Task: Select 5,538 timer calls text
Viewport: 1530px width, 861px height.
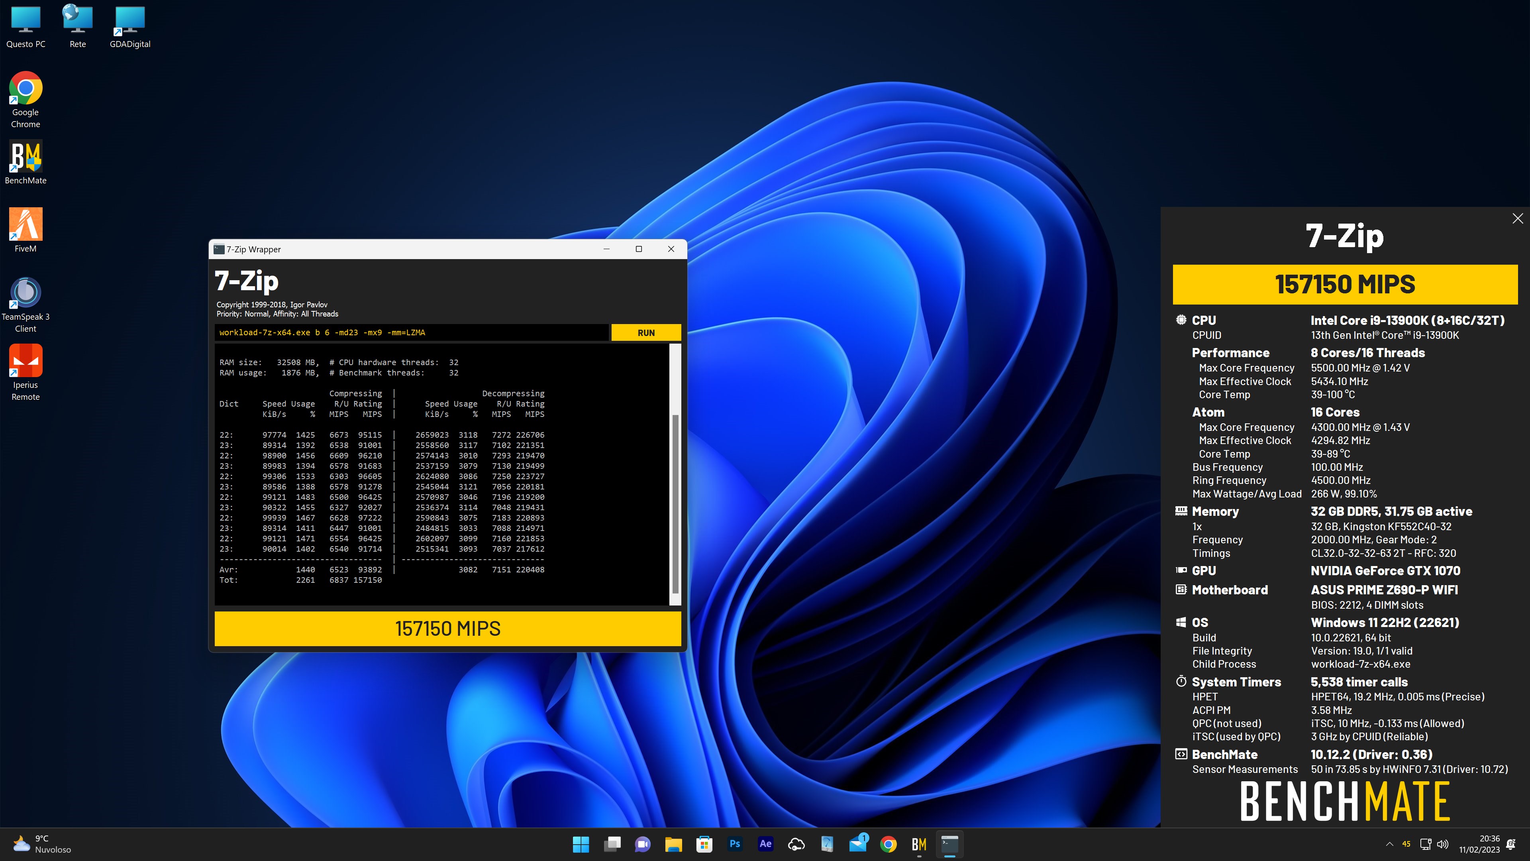Action: point(1359,682)
